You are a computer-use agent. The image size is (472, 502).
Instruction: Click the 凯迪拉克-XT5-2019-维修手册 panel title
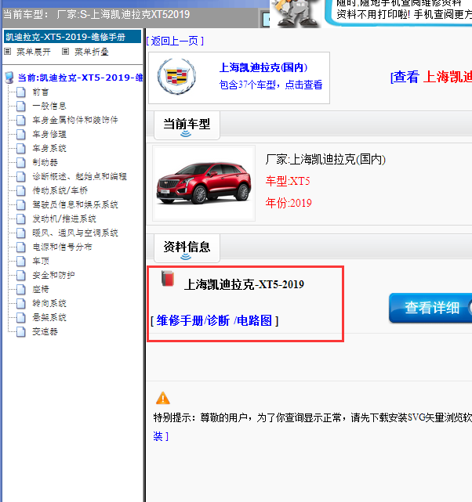pos(72,37)
